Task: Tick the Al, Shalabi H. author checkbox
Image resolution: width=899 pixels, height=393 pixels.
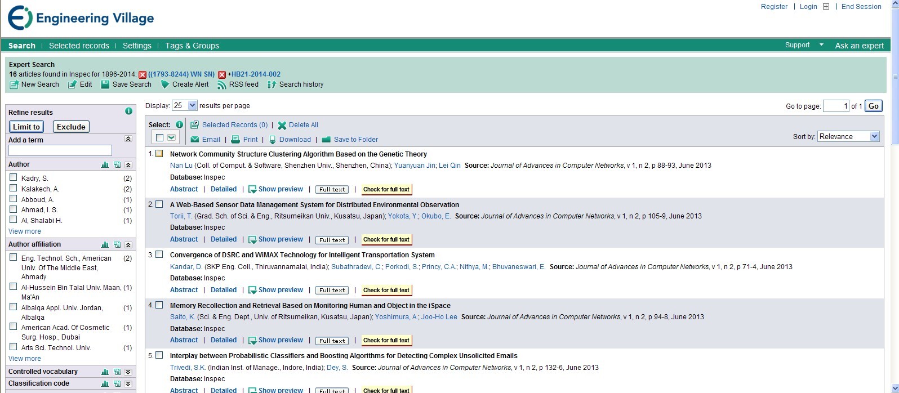Action: pos(13,220)
